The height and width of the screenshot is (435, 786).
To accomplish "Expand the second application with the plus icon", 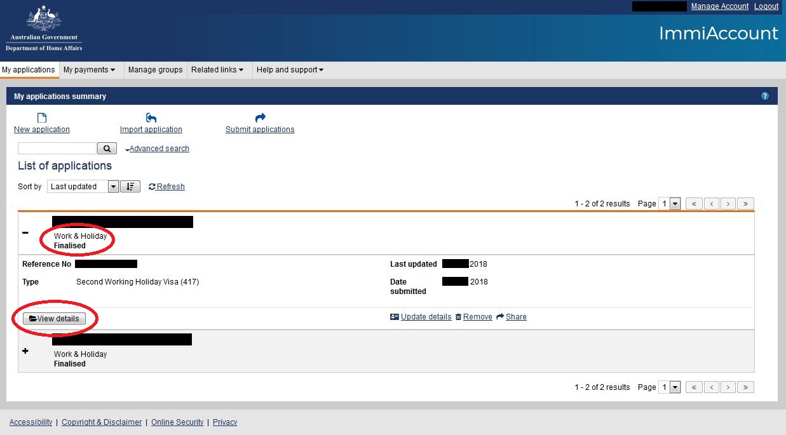I will tap(25, 351).
